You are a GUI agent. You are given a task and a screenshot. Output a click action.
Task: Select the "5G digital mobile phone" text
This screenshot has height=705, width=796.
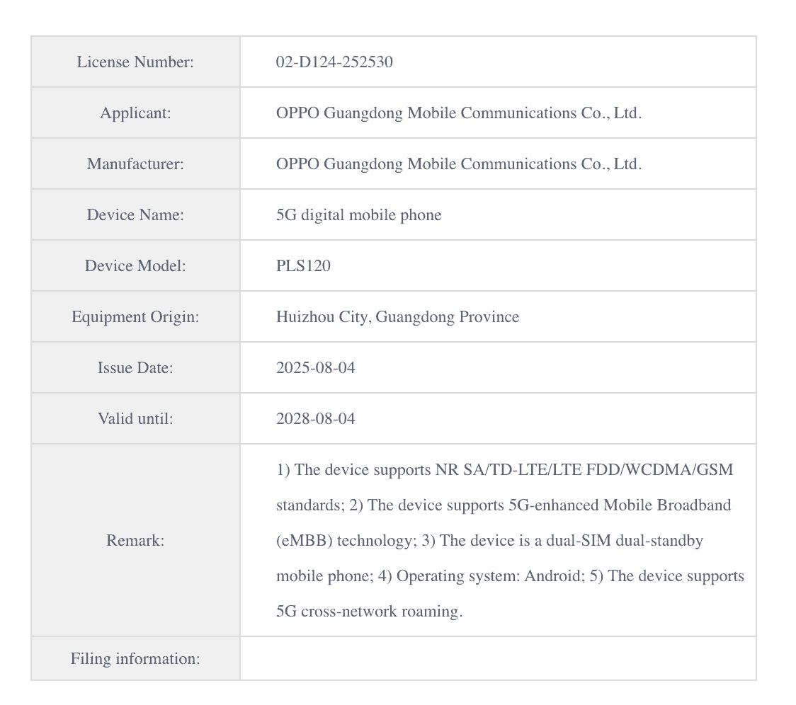pyautogui.click(x=358, y=215)
